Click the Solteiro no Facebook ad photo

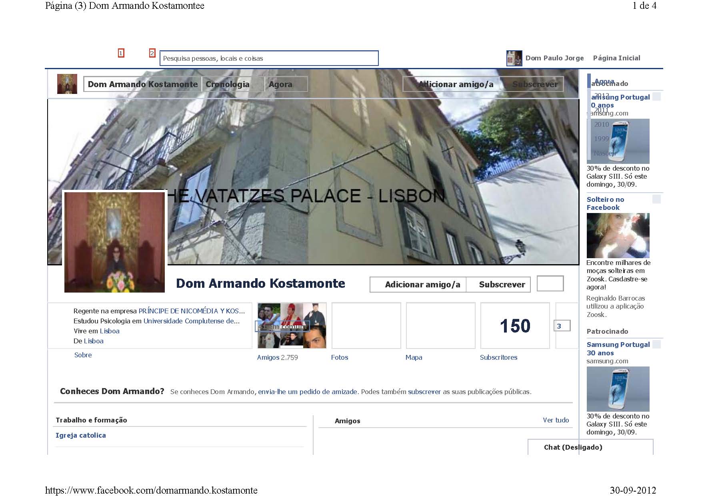click(618, 235)
